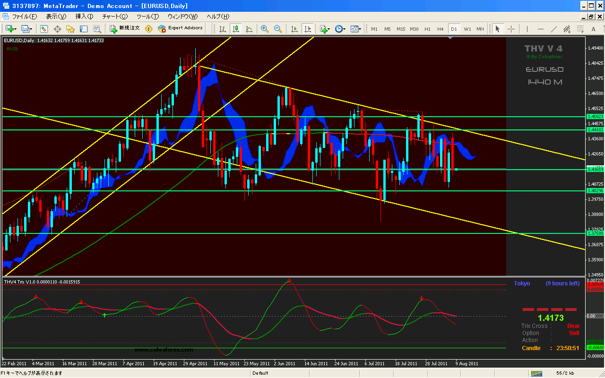Open the チャート menu
This screenshot has height=378, width=605.
point(114,17)
